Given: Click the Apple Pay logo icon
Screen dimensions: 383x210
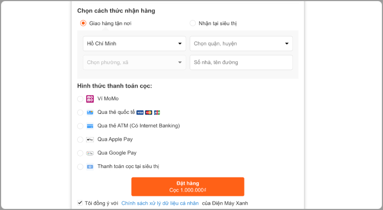Looking at the screenshot, I should pos(90,140).
